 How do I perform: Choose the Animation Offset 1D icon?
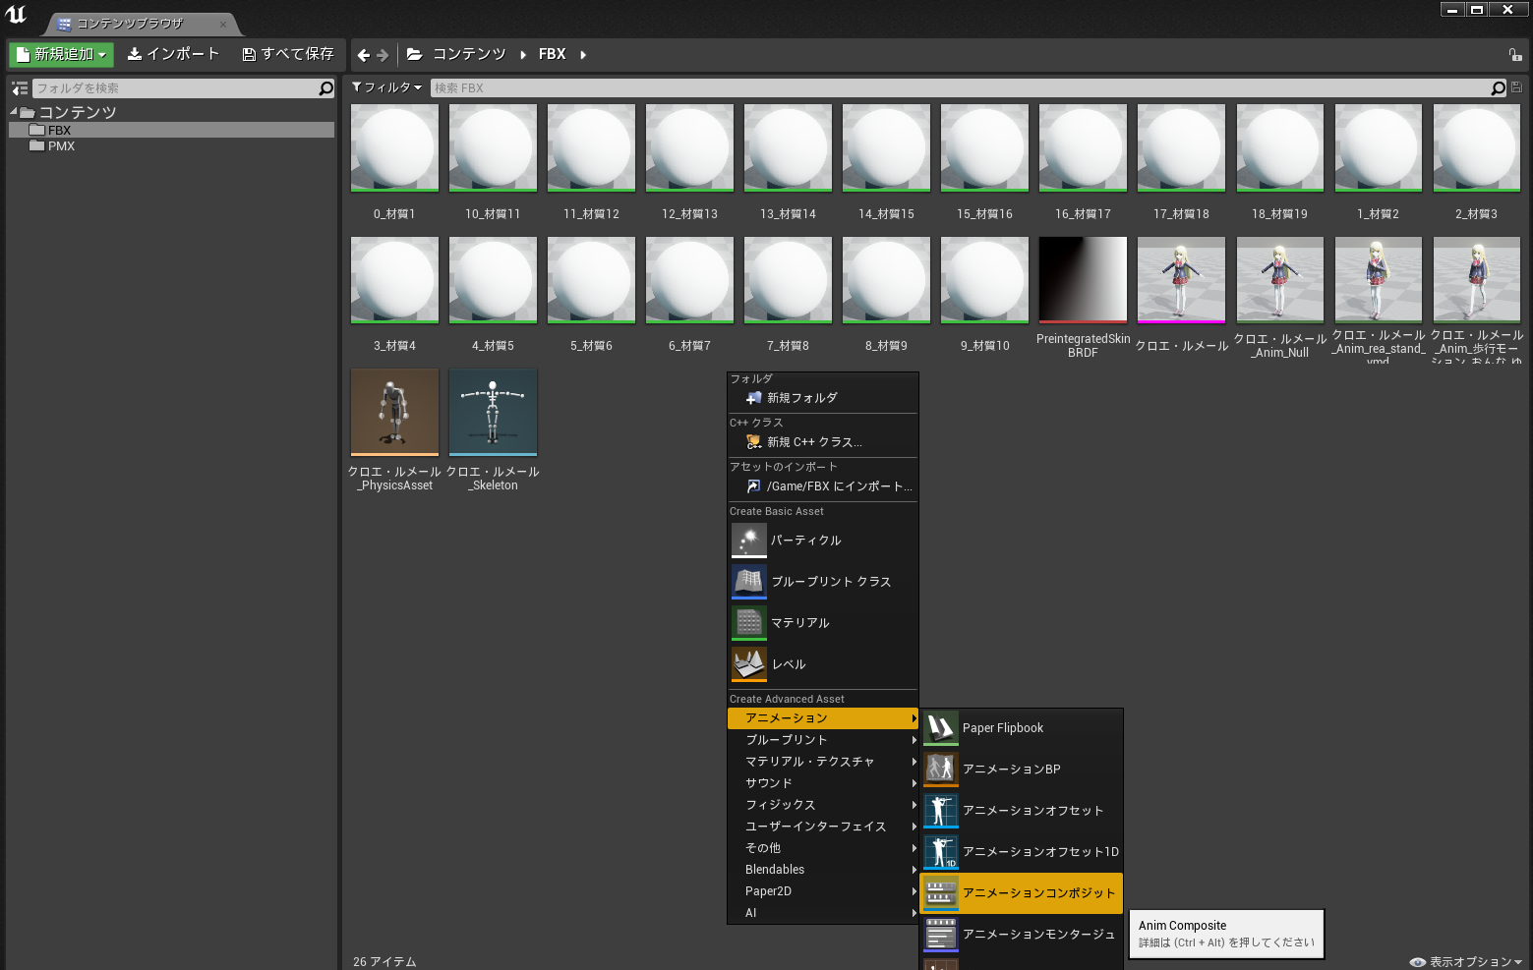tap(941, 852)
